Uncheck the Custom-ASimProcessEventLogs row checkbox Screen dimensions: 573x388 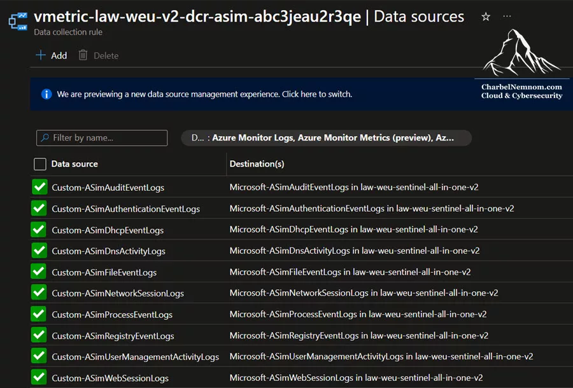tap(39, 314)
